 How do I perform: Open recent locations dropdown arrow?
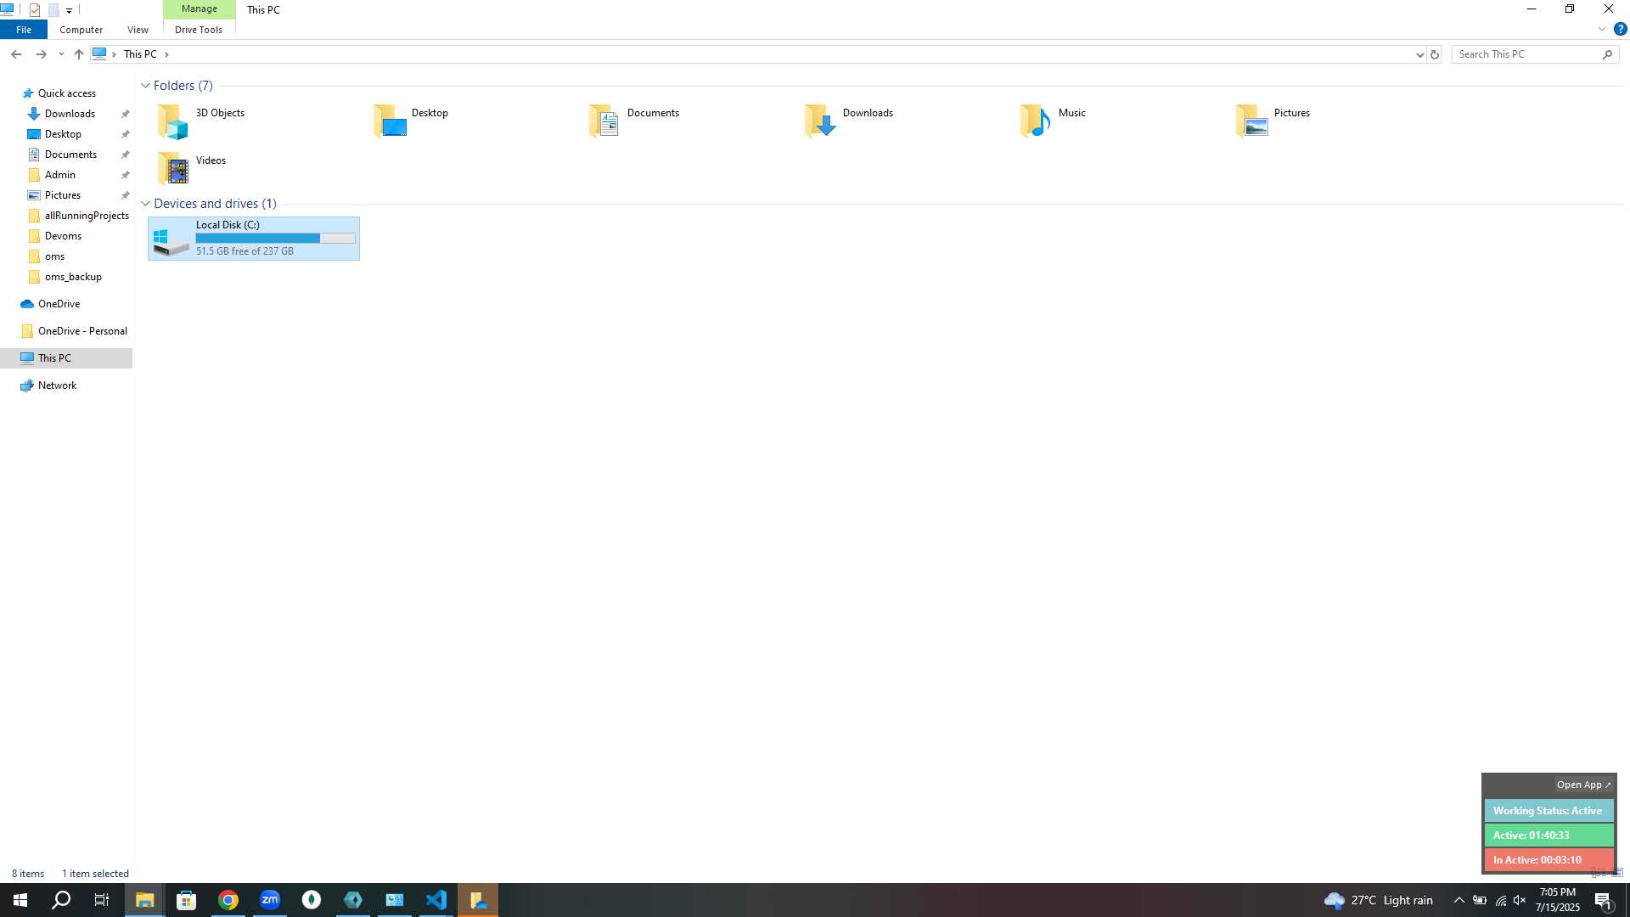click(x=61, y=54)
